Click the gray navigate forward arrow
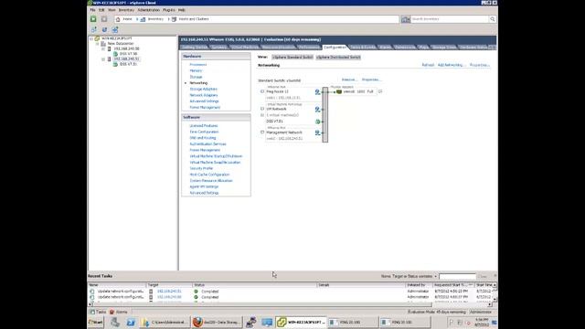585x329 pixels. tap(104, 19)
